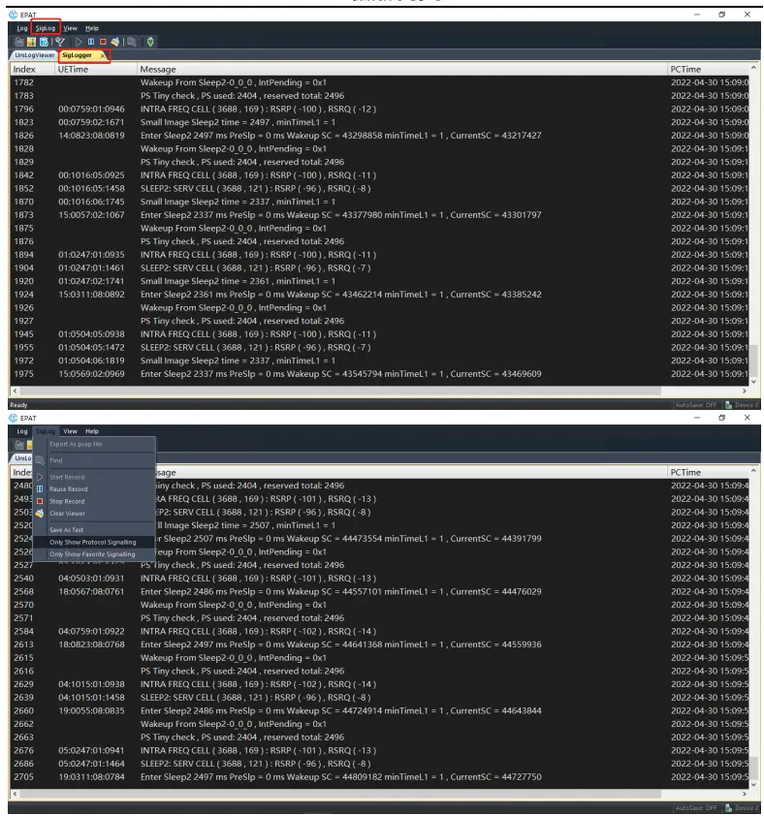Click the yellow grid icon in upper toolbar

(x=32, y=42)
